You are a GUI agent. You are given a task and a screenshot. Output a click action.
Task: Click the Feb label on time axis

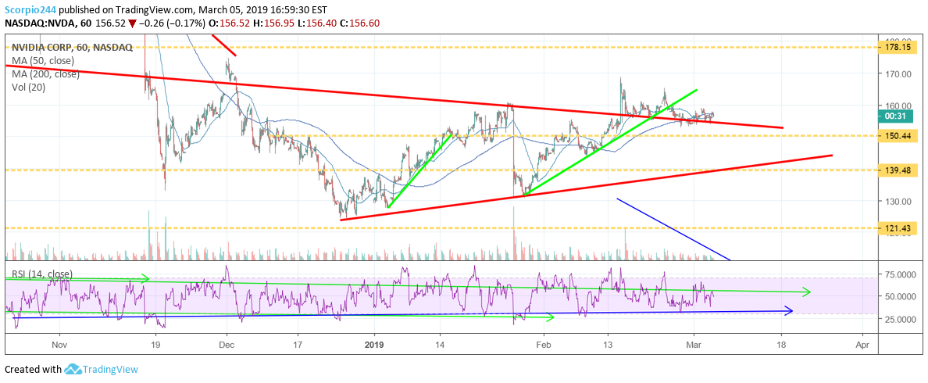[x=545, y=343]
